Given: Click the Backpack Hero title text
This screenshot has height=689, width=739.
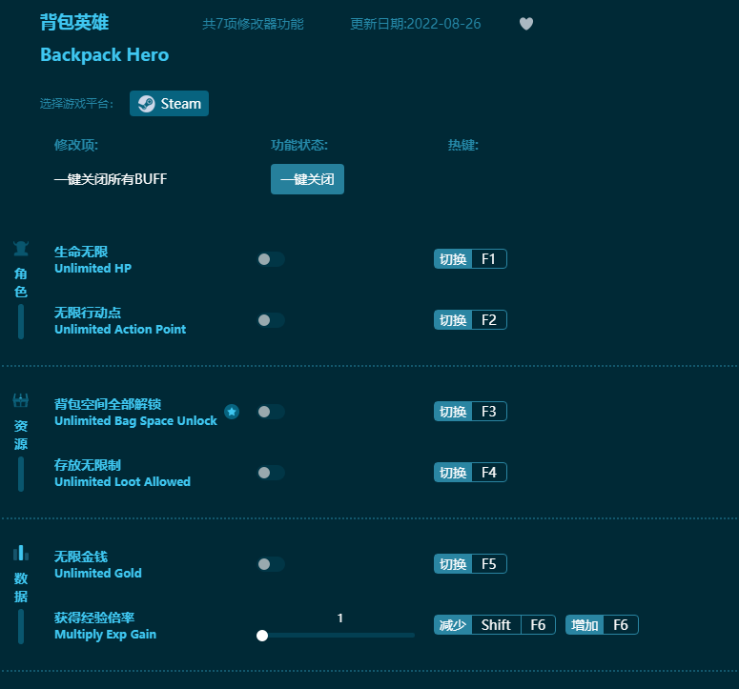Looking at the screenshot, I should [104, 55].
